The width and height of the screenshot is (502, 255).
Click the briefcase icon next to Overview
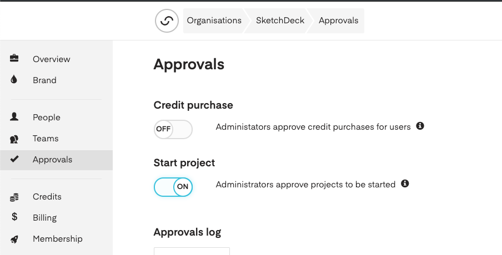coord(14,58)
